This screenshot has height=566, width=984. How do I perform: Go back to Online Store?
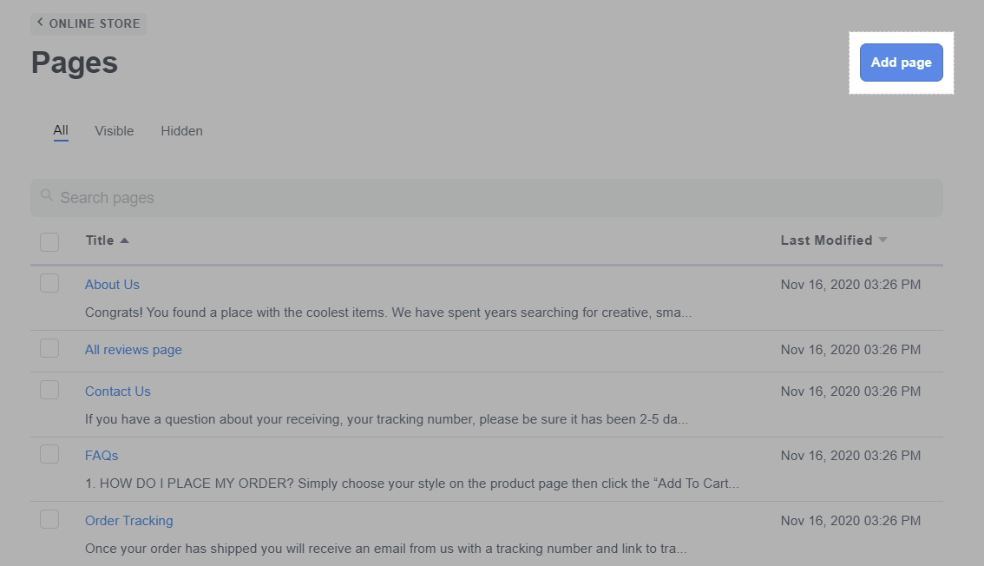[x=94, y=23]
